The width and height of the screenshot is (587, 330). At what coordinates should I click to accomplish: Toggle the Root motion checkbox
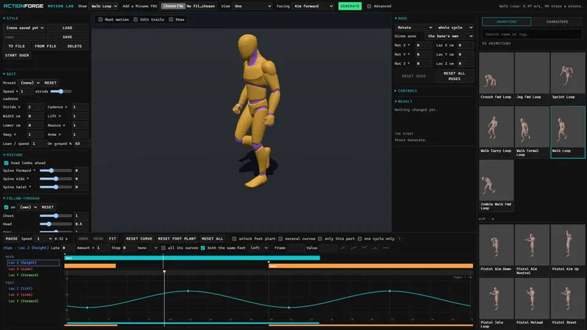[100, 20]
